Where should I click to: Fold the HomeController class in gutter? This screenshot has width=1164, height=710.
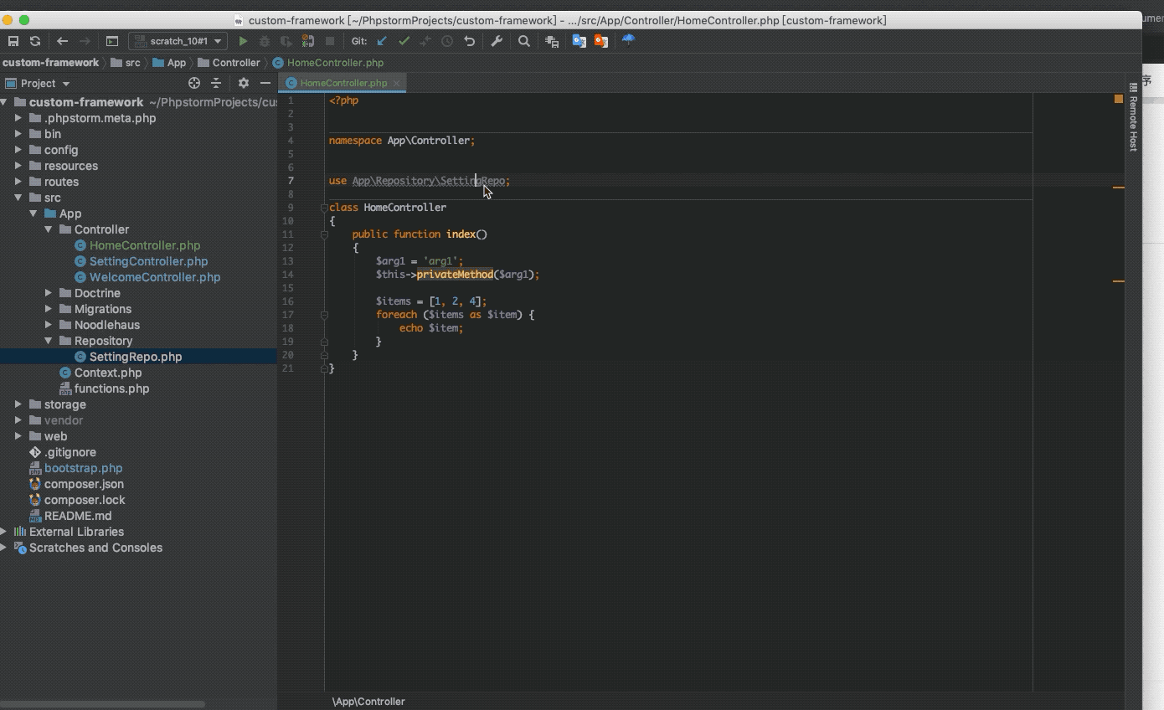[x=324, y=208]
